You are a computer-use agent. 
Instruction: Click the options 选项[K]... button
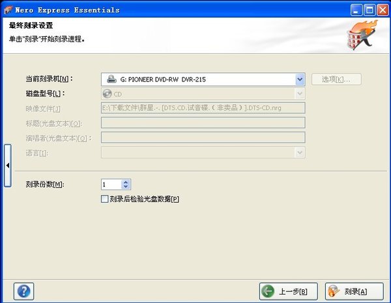(x=336, y=79)
